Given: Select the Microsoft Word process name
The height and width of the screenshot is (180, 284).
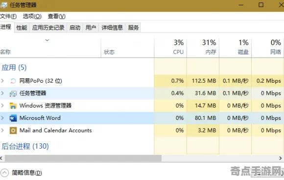Looking at the screenshot, I should [x=40, y=118].
